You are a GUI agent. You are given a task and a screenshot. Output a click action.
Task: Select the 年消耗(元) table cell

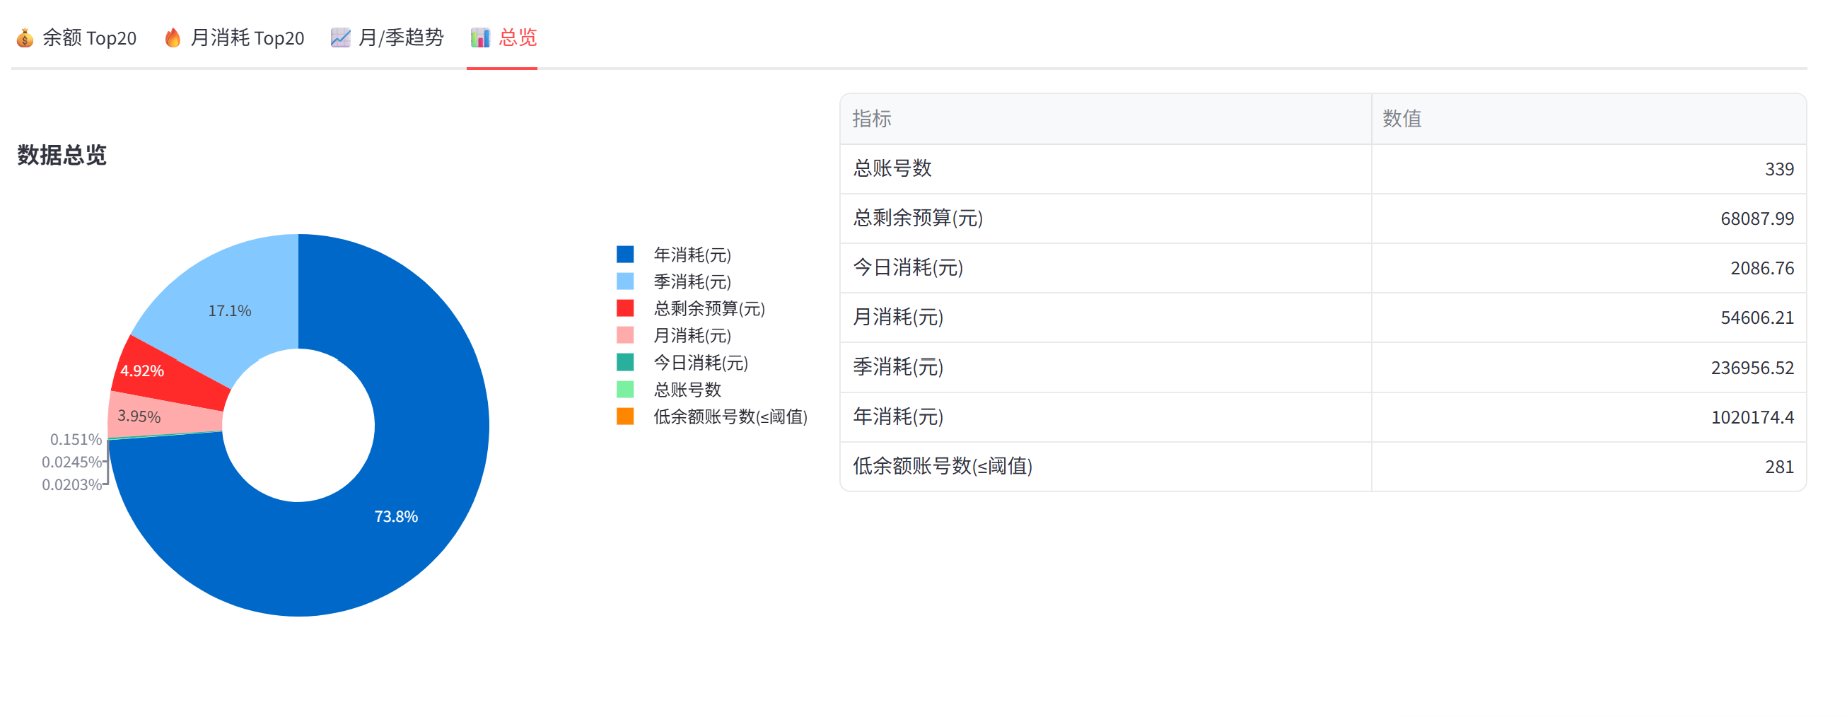point(1105,416)
